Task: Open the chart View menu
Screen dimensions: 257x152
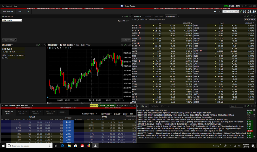Action: (x=88, y=45)
